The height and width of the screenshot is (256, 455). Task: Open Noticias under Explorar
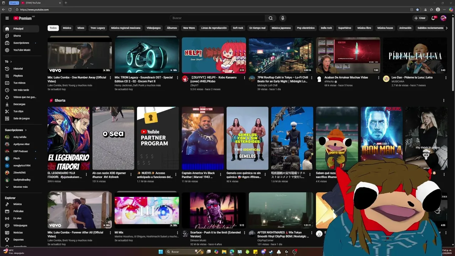tap(21, 233)
